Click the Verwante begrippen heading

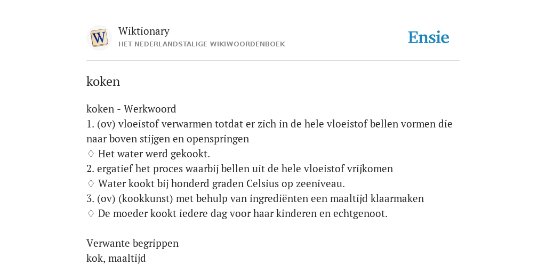tap(132, 243)
